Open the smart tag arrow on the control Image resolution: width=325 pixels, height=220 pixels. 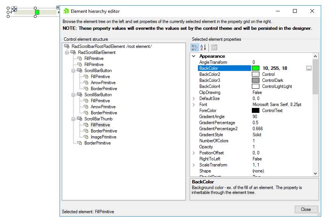[57, 7]
